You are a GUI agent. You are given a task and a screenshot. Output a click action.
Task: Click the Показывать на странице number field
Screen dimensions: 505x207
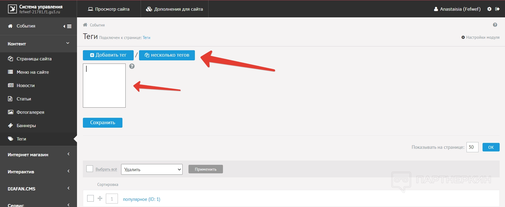coord(472,147)
